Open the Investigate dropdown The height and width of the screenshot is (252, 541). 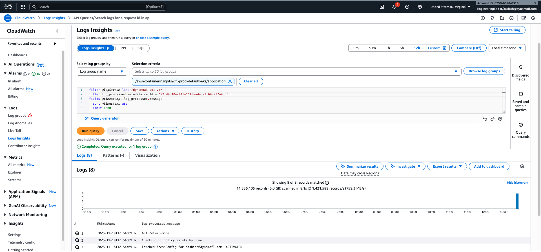pos(405,166)
